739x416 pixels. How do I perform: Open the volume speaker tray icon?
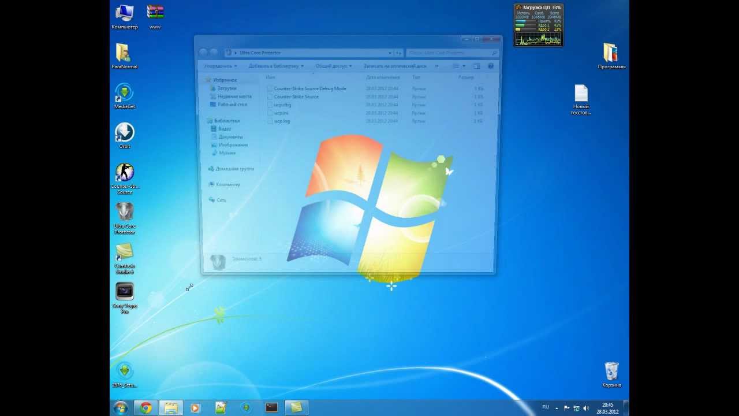tap(586, 408)
